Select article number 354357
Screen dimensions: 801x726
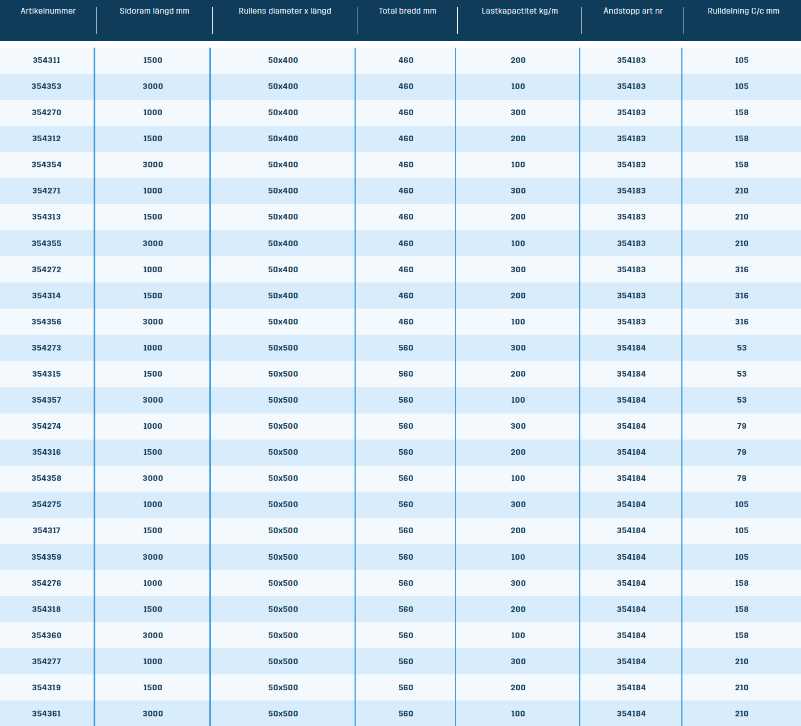click(47, 400)
